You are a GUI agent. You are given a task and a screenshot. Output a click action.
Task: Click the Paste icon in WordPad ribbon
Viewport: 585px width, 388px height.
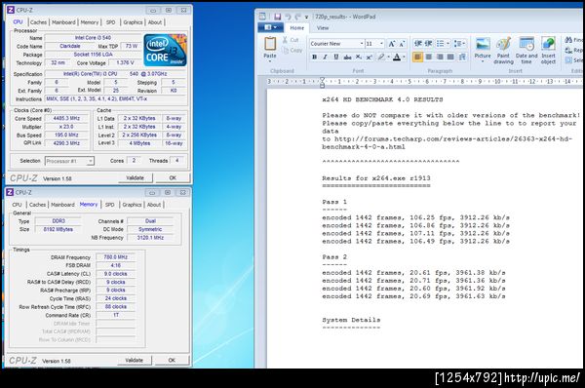coord(270,44)
